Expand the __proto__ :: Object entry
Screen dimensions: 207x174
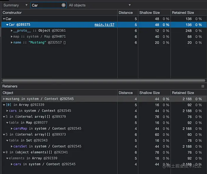(12, 31)
